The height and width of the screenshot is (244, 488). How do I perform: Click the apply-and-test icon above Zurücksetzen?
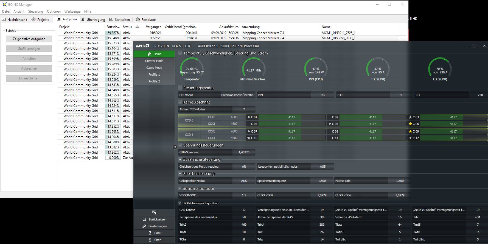click(x=154, y=213)
